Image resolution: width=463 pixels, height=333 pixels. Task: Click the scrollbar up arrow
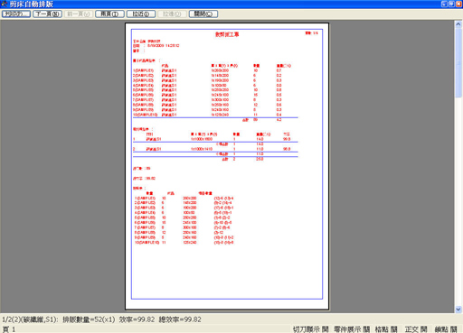coord(458,24)
